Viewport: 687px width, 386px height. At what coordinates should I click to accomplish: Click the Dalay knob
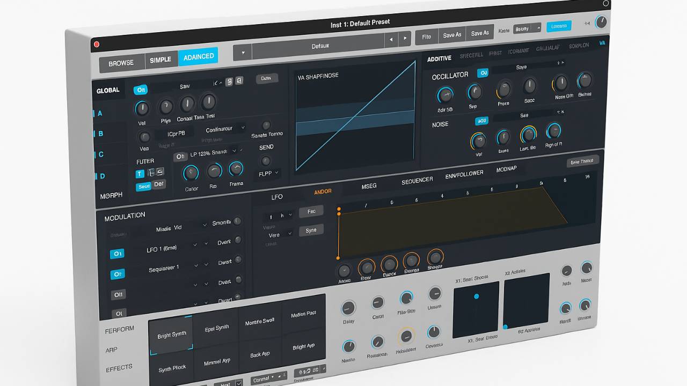pos(348,308)
